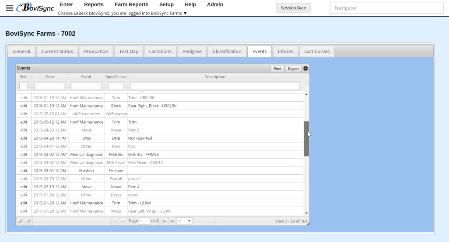Edit the Dryvx event row
This screenshot has width=449, height=242.
(x=24, y=195)
